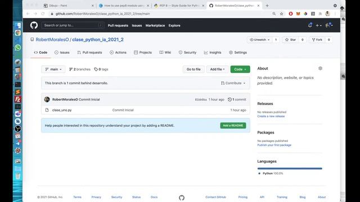360x202 pixels.
Task: Open the Wiki tab
Action: pos(165,52)
